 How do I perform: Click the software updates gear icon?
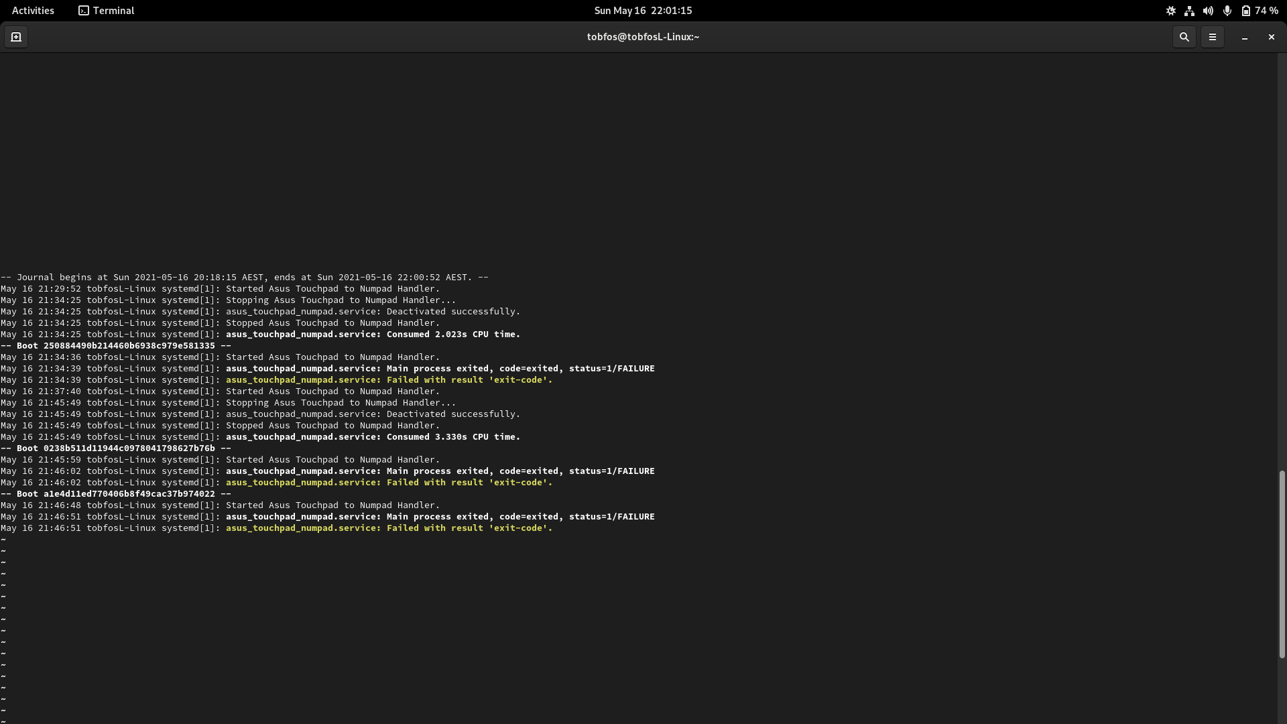(1170, 11)
